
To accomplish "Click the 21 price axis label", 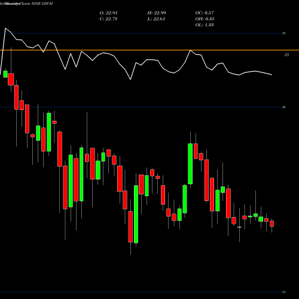I will 284,292.
